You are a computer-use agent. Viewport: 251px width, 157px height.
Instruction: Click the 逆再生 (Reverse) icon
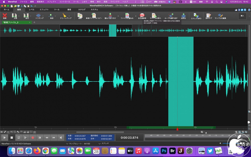click(183, 16)
